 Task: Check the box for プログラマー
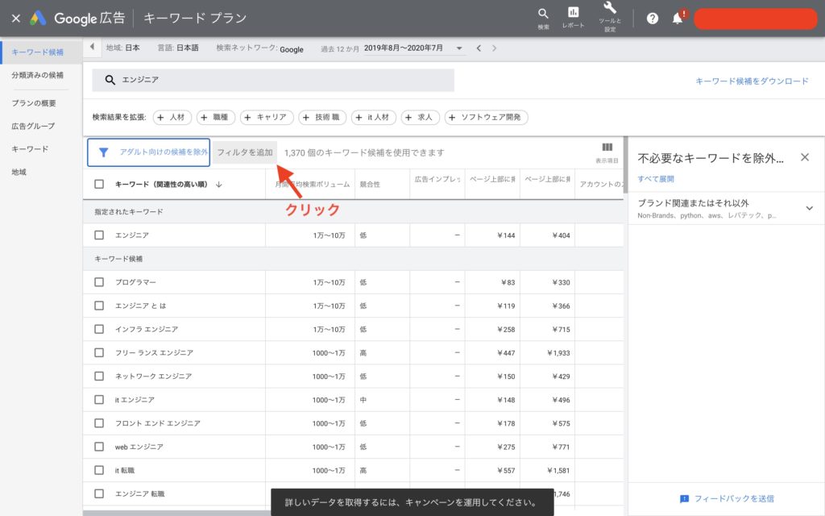click(x=99, y=282)
